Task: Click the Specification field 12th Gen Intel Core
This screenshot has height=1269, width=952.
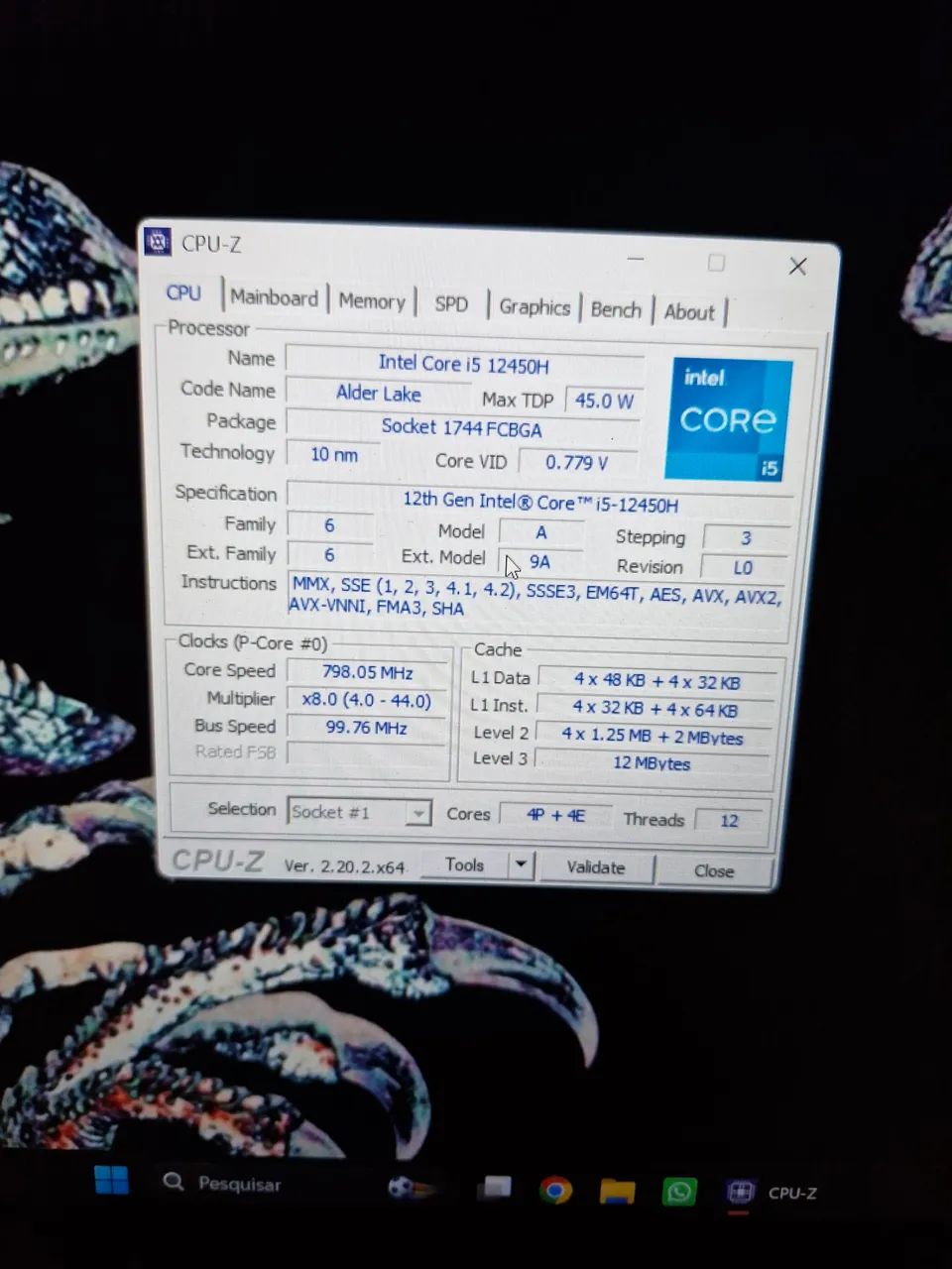Action: coord(539,503)
